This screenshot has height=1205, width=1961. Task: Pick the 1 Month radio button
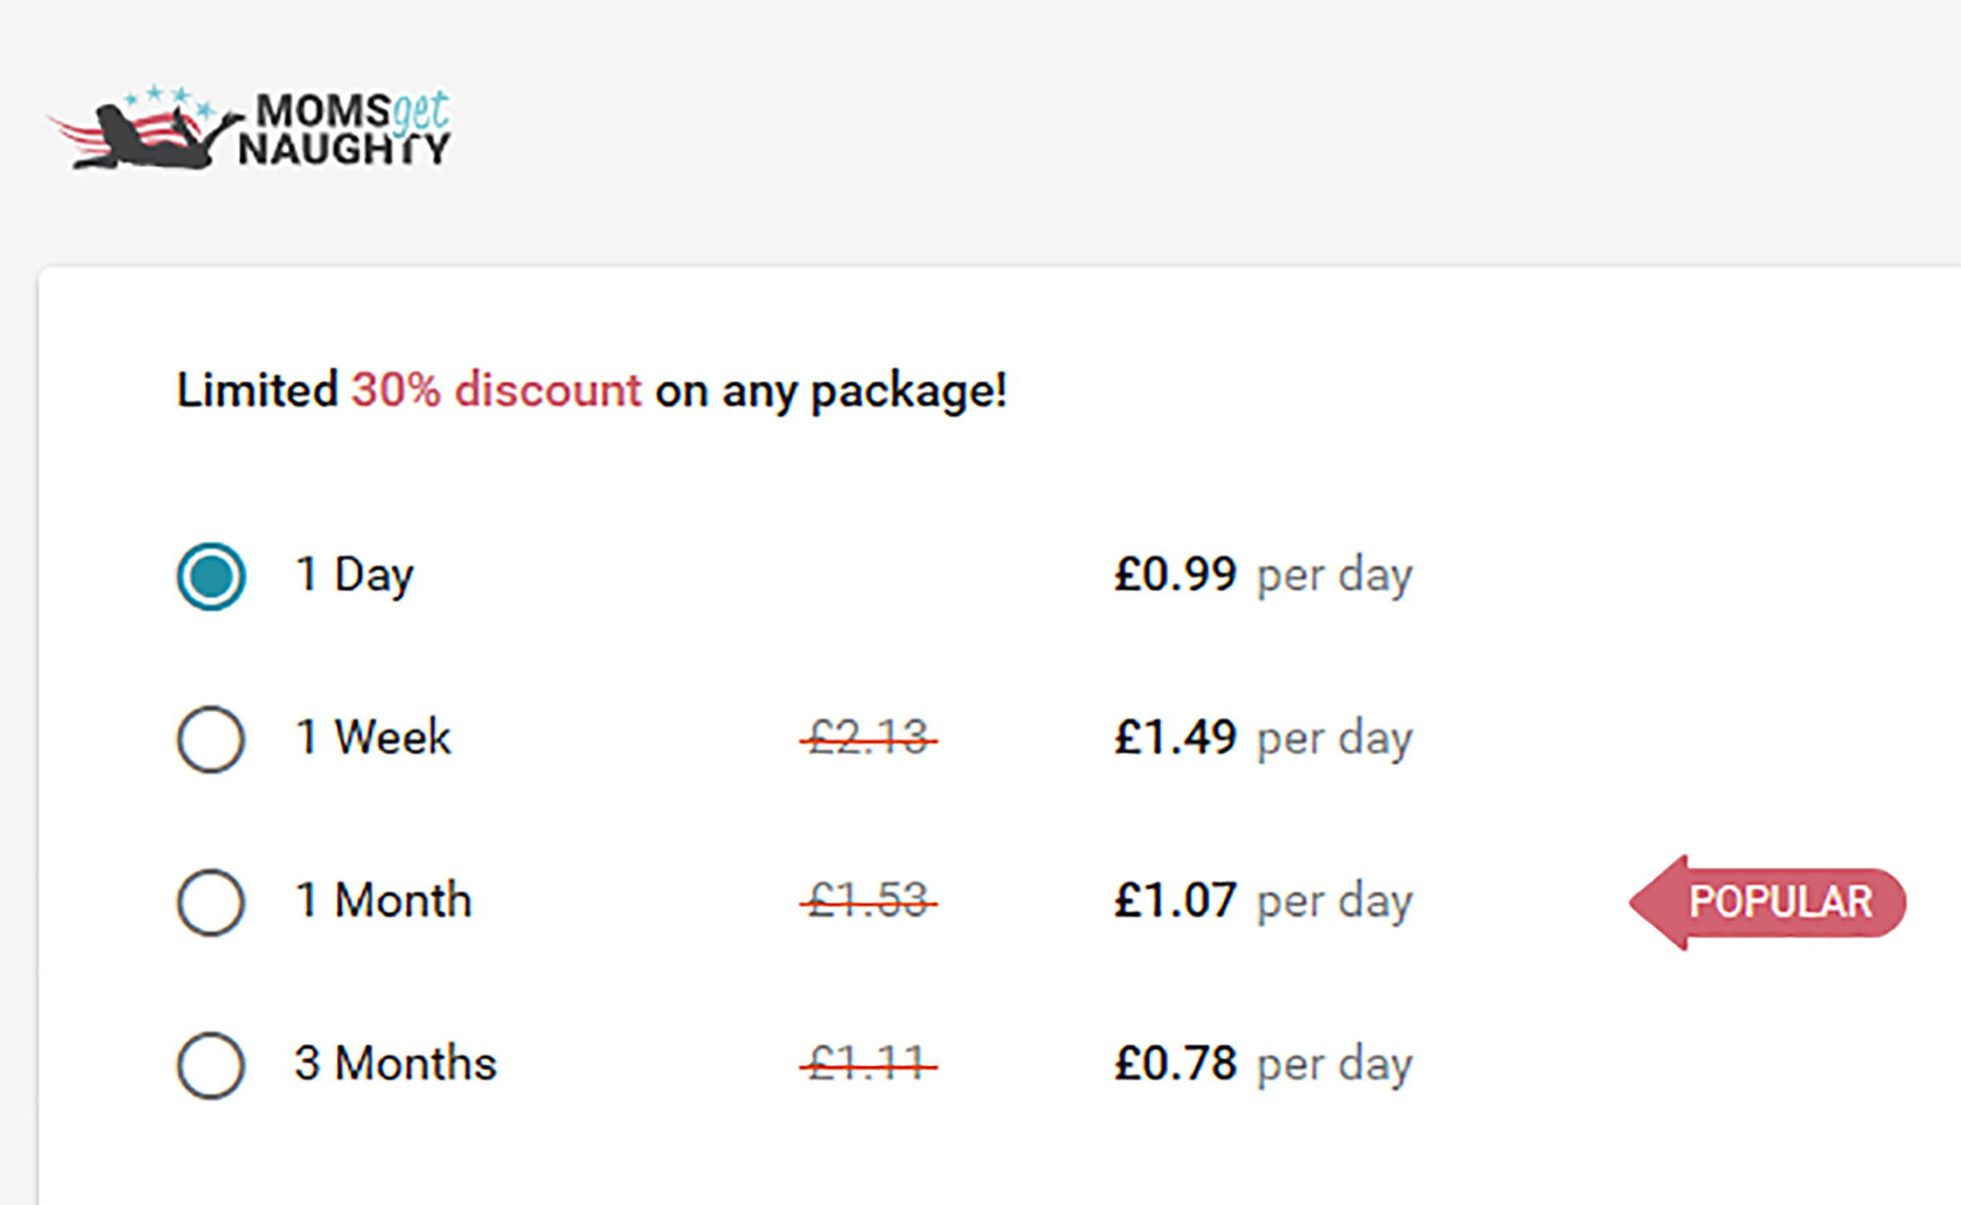[x=211, y=902]
